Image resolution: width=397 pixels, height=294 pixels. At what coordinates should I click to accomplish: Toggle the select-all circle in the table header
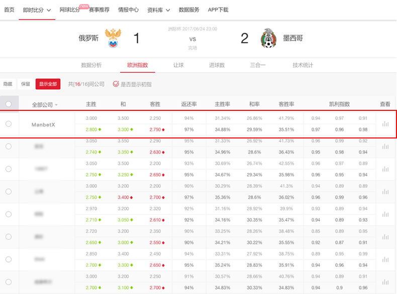pos(9,104)
